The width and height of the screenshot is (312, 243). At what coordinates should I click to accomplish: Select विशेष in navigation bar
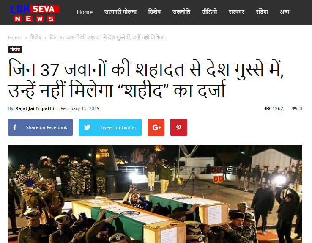[154, 12]
